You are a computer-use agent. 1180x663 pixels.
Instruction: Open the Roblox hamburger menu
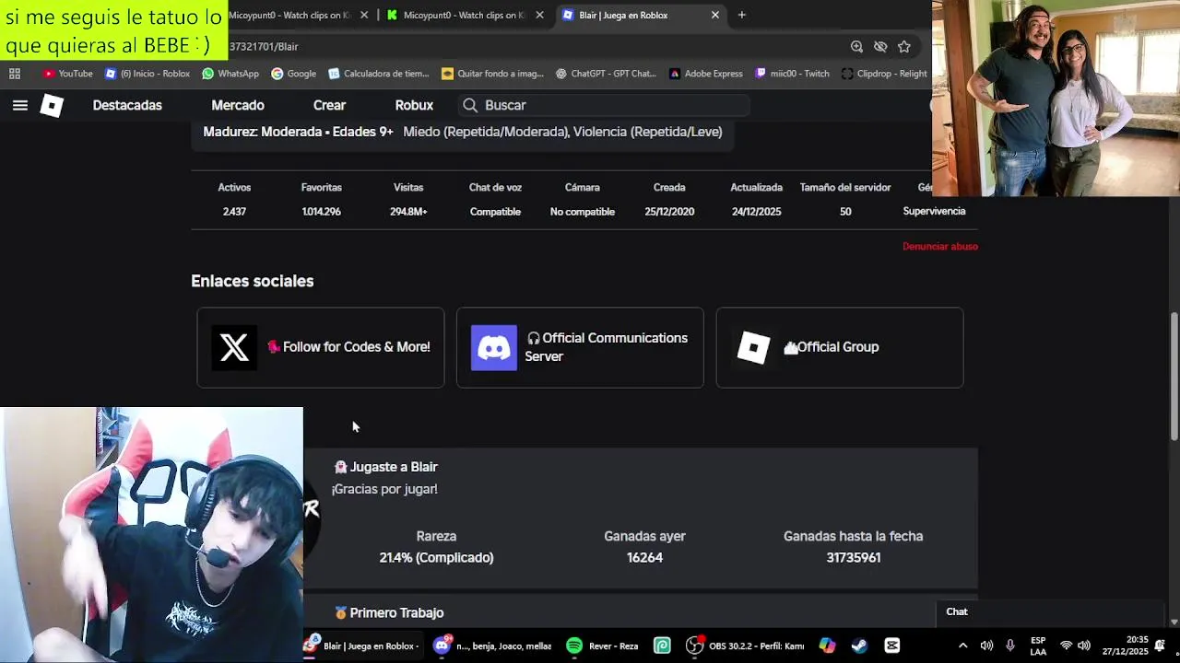click(19, 105)
